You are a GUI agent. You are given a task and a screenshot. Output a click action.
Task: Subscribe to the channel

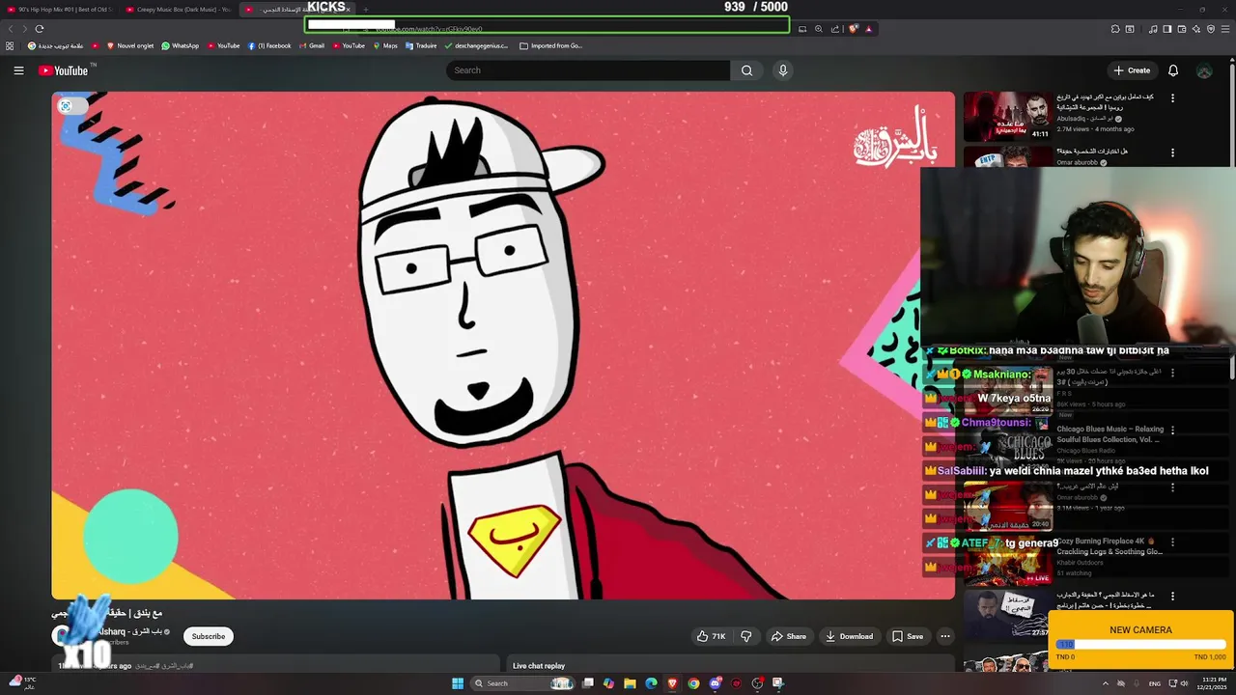pyautogui.click(x=208, y=636)
